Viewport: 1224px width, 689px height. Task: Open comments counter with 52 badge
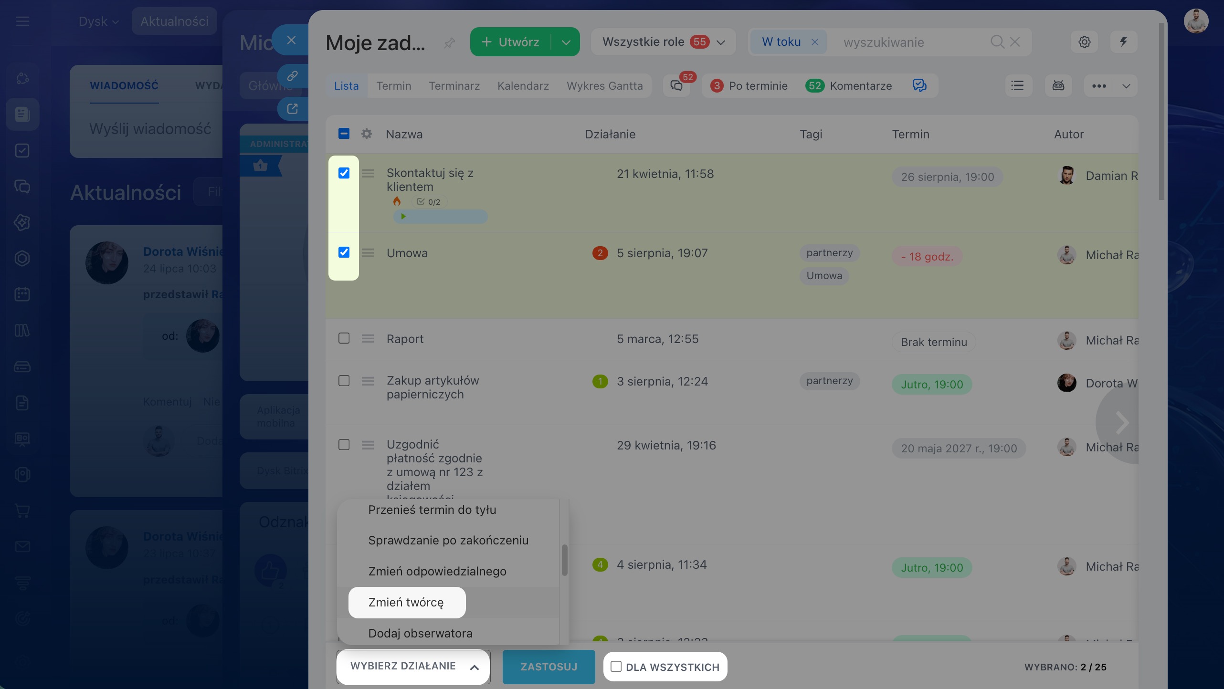pos(676,86)
